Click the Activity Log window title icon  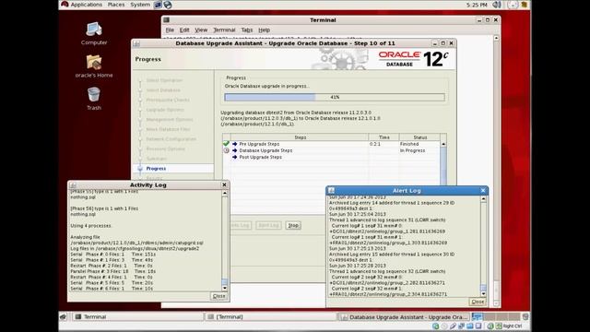(x=74, y=184)
